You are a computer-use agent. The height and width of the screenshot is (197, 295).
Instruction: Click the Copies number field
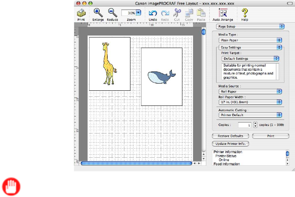pos(245,125)
